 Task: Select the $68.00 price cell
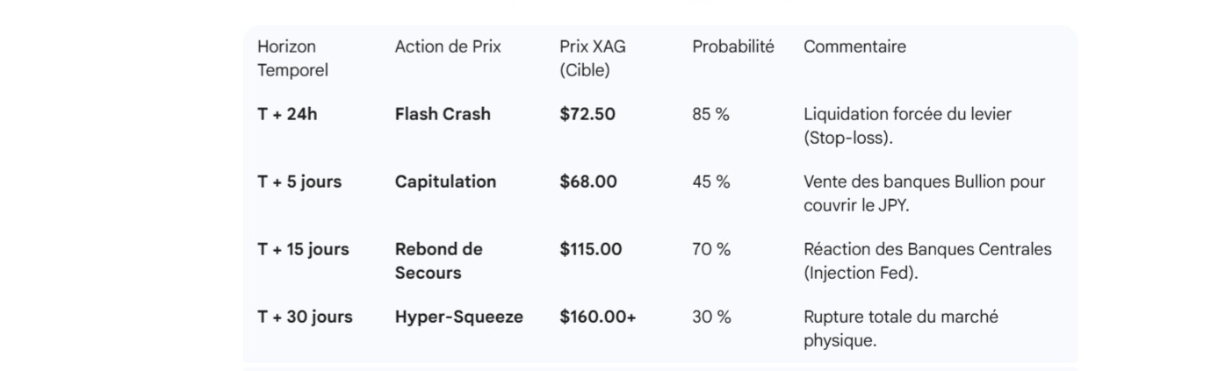(x=588, y=182)
